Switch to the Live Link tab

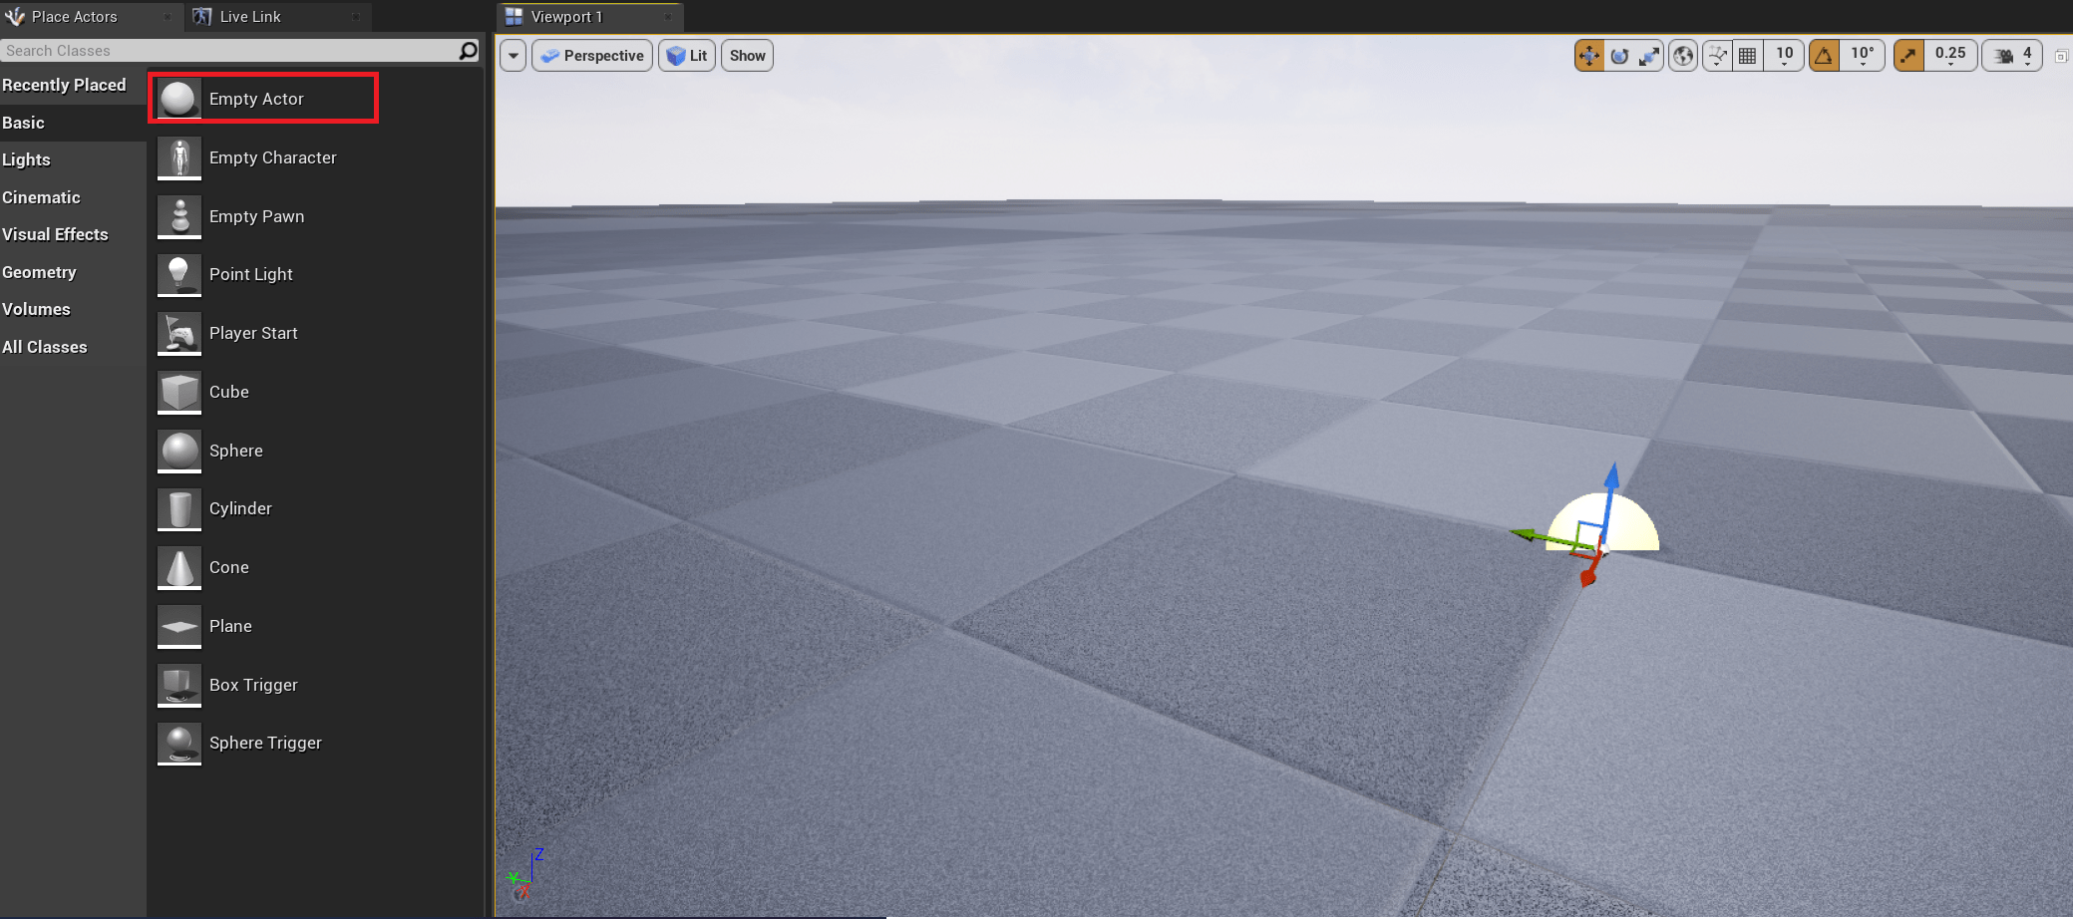point(248,16)
